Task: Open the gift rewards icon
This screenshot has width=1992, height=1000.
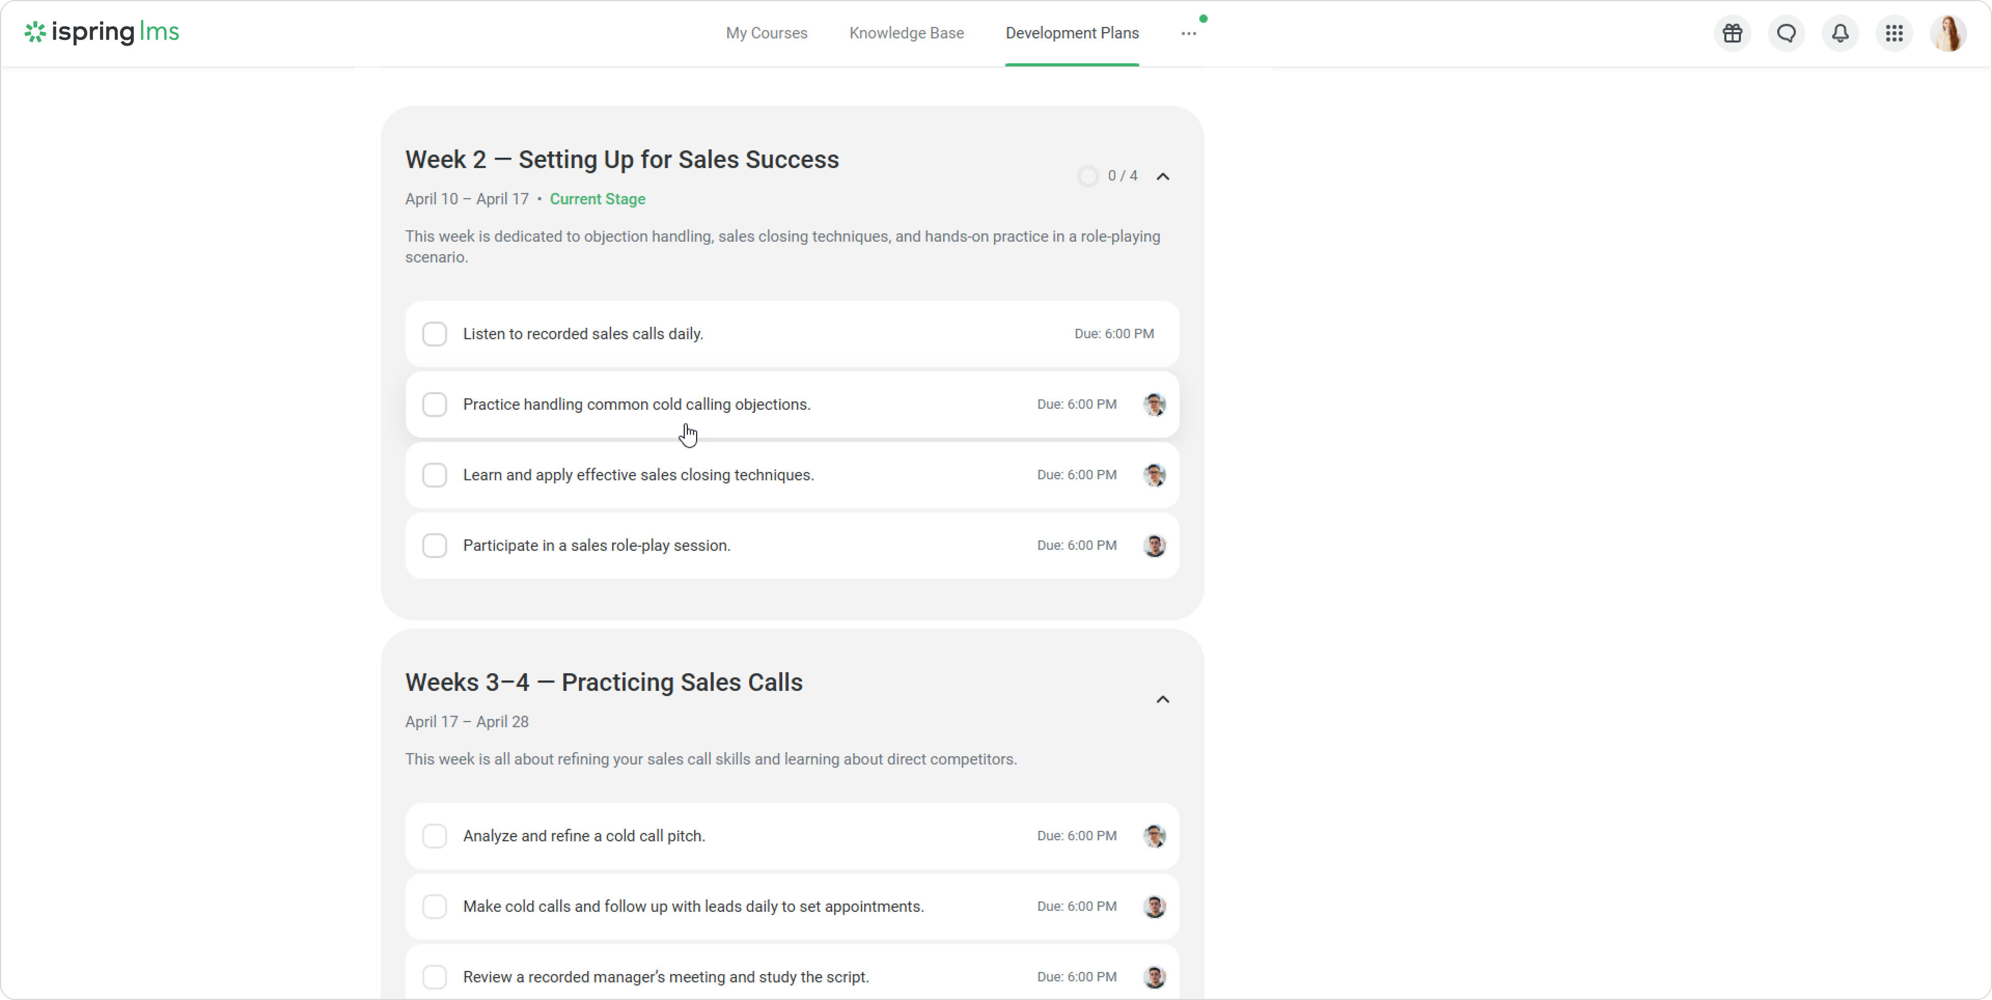Action: tap(1732, 33)
